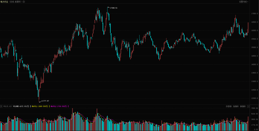
Task: Click the latest tall red volume bar
Action: pos(248,121)
